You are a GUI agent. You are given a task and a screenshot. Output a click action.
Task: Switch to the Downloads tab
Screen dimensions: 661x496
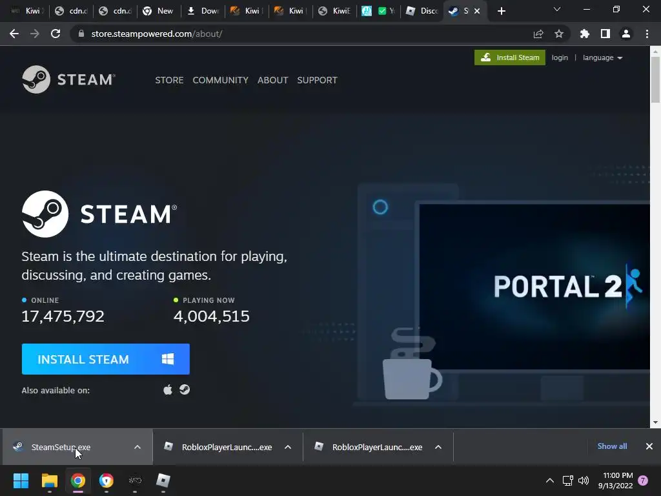(203, 11)
